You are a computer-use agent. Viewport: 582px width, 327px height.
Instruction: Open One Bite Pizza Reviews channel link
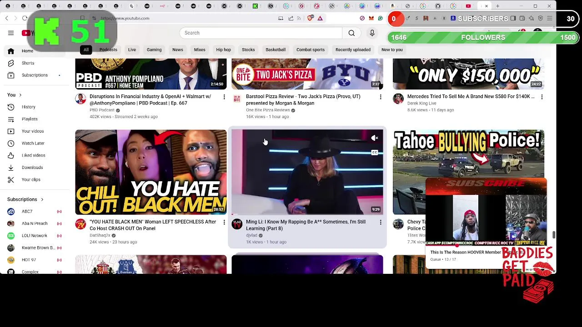[x=268, y=110]
